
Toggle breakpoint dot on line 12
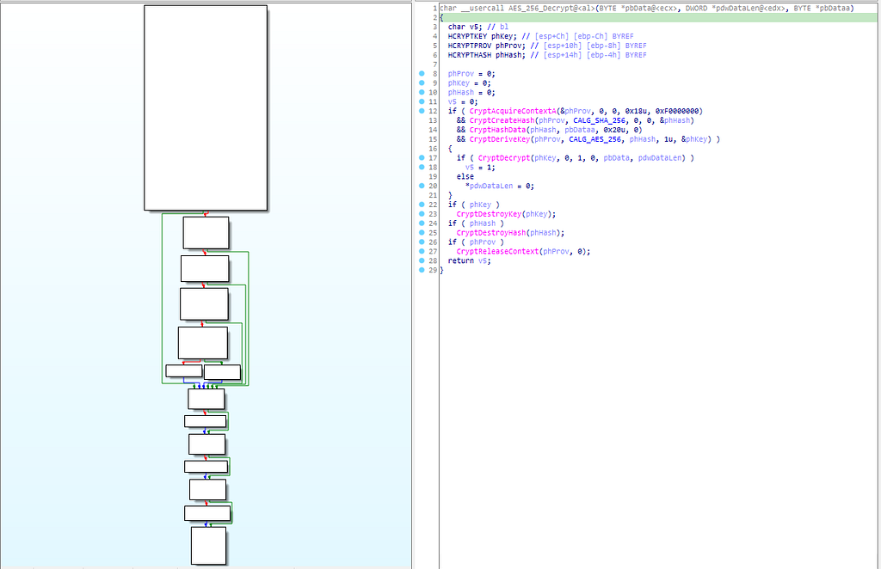point(422,111)
